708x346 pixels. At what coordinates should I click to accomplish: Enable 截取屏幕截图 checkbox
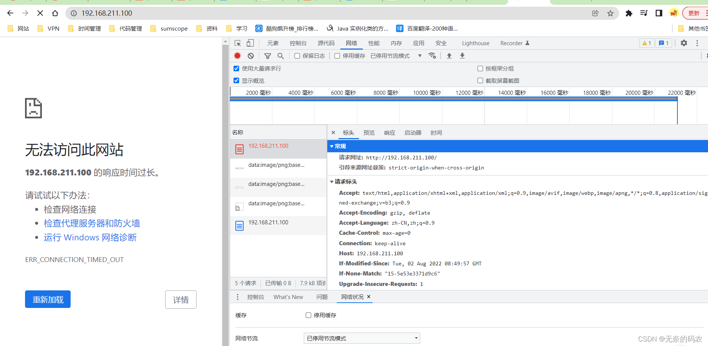click(480, 81)
